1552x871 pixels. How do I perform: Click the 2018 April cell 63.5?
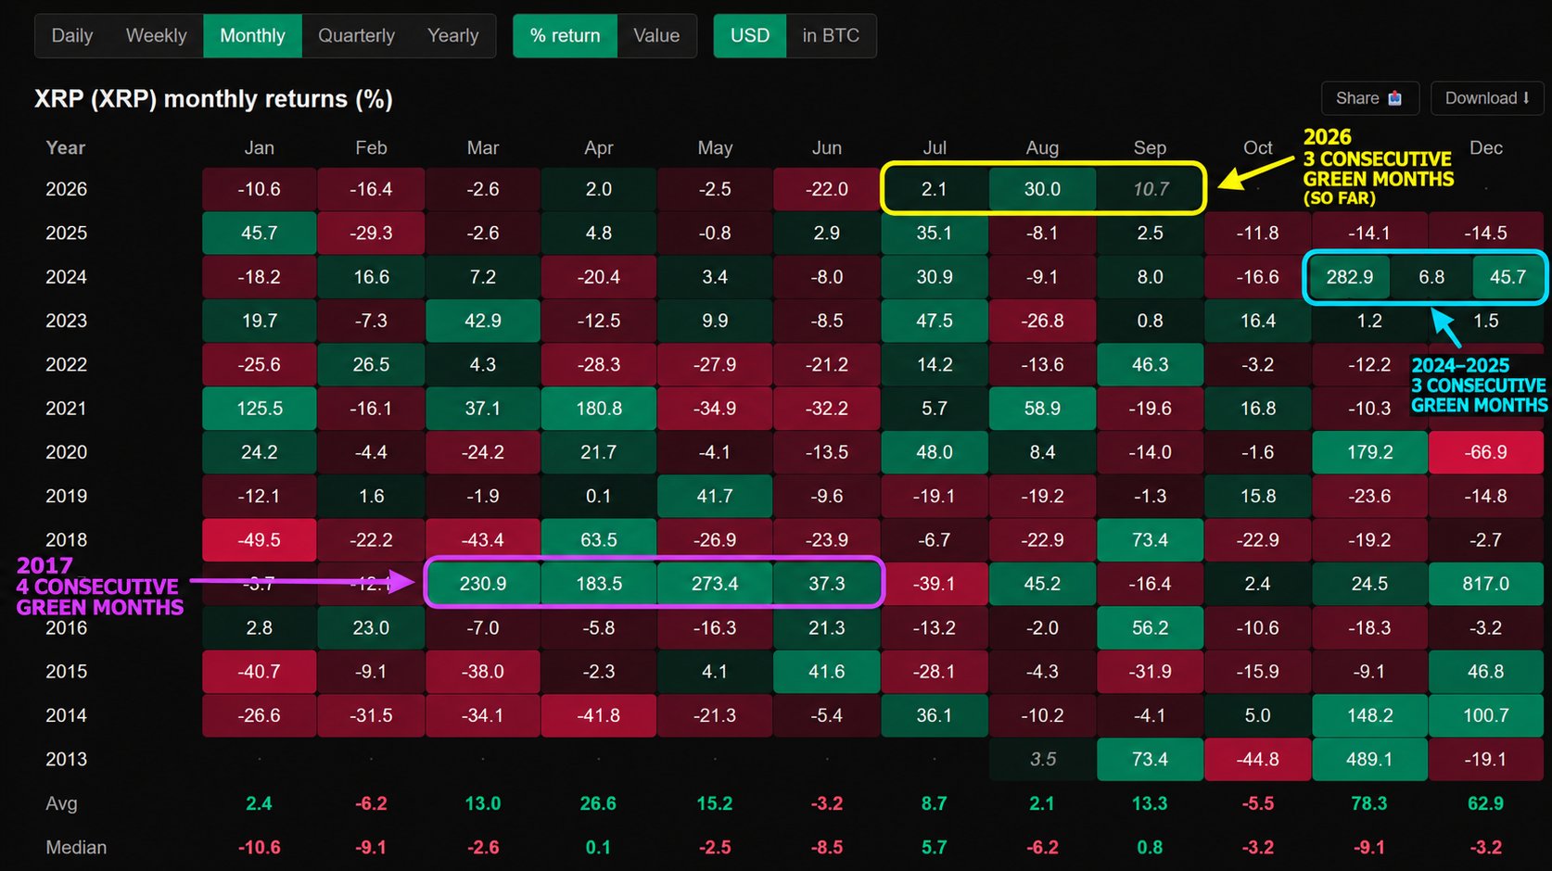coord(599,540)
